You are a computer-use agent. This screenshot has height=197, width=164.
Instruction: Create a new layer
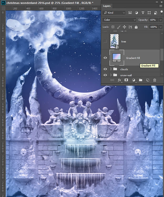tap(148, 80)
